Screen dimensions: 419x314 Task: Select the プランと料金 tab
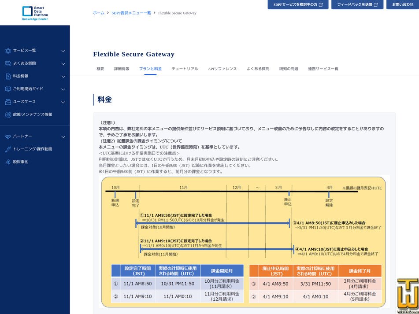coord(150,69)
